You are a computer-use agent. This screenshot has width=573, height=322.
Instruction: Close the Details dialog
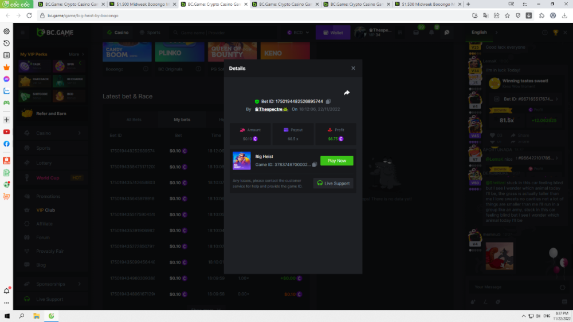(x=353, y=68)
